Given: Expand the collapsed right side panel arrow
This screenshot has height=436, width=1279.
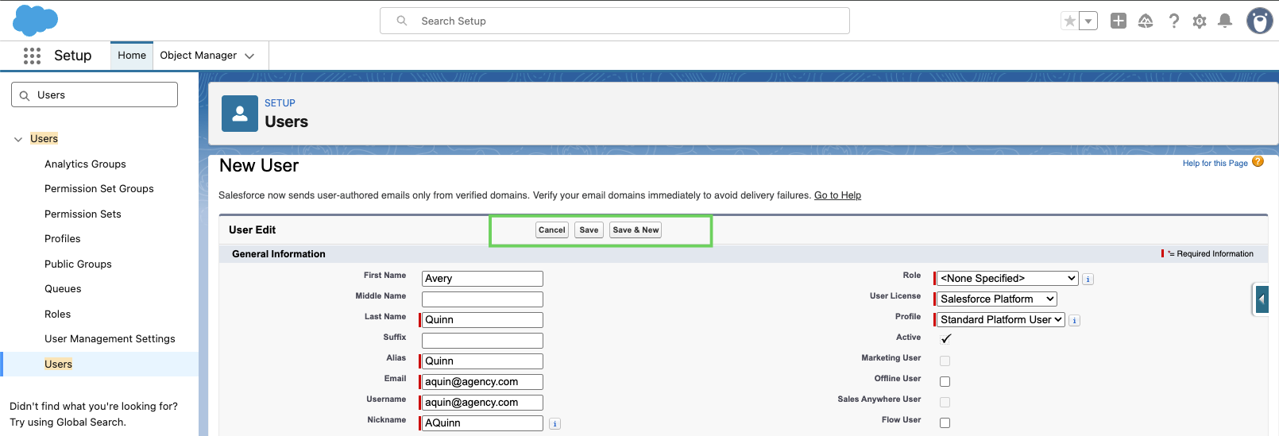Looking at the screenshot, I should (1261, 299).
